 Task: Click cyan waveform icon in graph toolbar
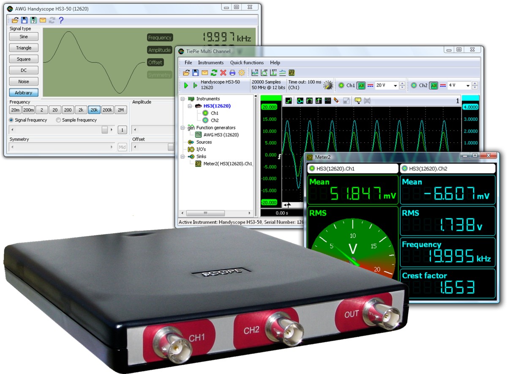pyautogui.click(x=300, y=101)
